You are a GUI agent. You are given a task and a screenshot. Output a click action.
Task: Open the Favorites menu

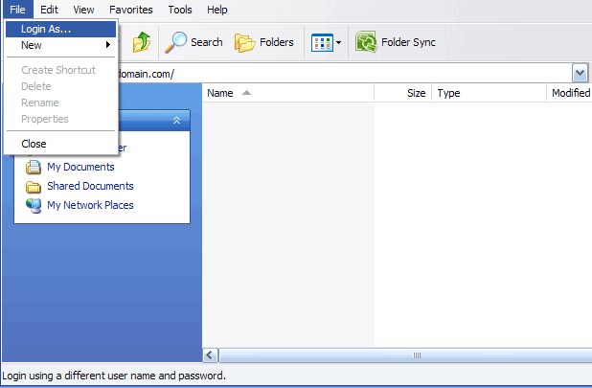tap(130, 10)
